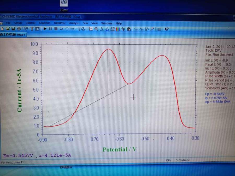Viewport: 235px width, 176px height.
Task: Click the Final E (V) = -0.3 parameter
Action: 218,64
